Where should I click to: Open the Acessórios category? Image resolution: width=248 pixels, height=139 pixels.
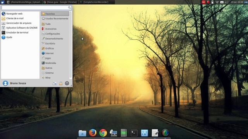55,29
